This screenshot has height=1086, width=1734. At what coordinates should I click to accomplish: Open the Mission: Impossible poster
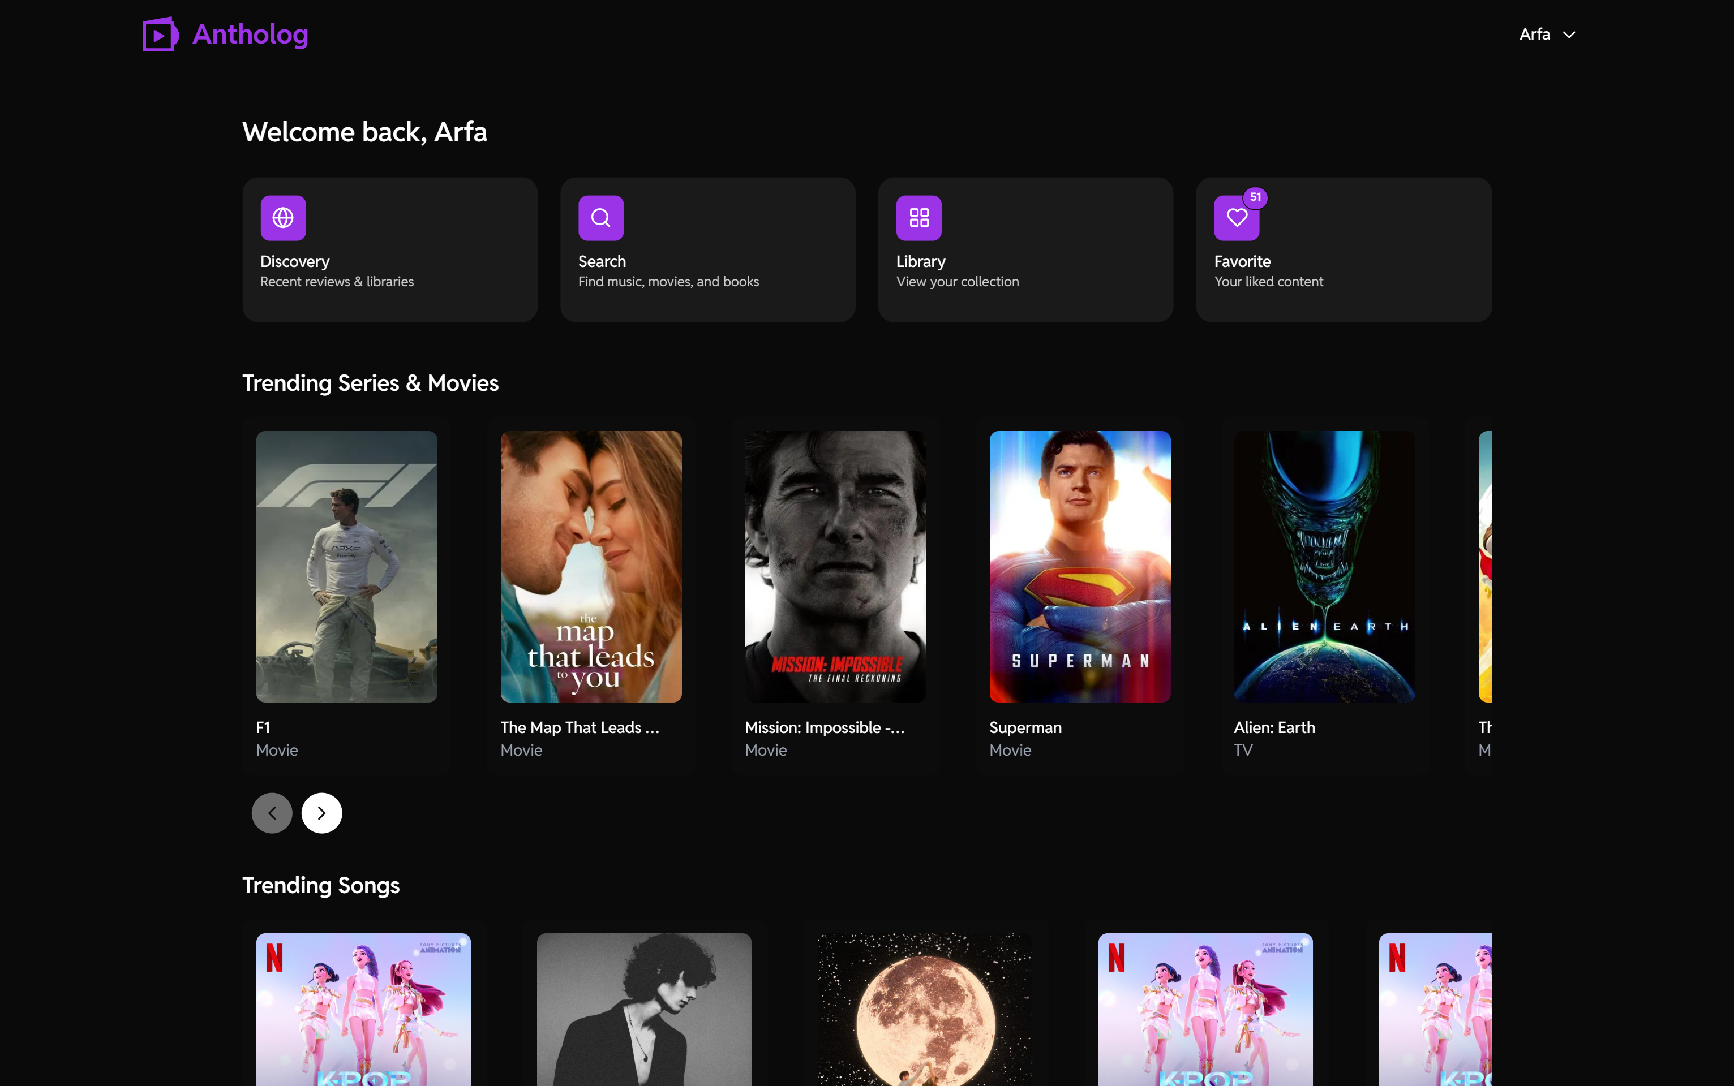click(835, 566)
